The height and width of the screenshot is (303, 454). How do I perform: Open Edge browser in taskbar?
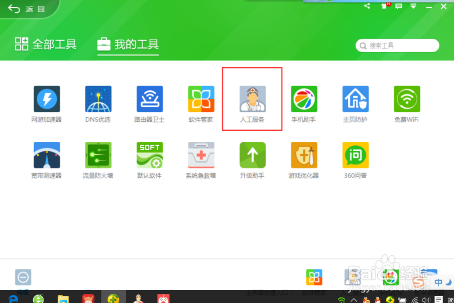[13, 298]
